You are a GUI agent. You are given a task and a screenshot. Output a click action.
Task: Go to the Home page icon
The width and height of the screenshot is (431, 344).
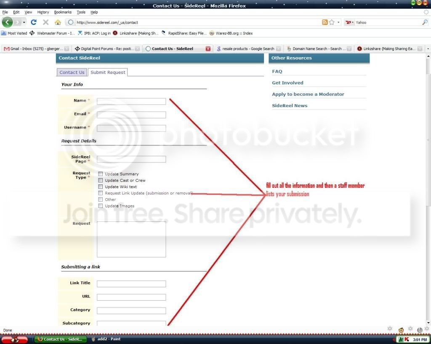(58, 22)
